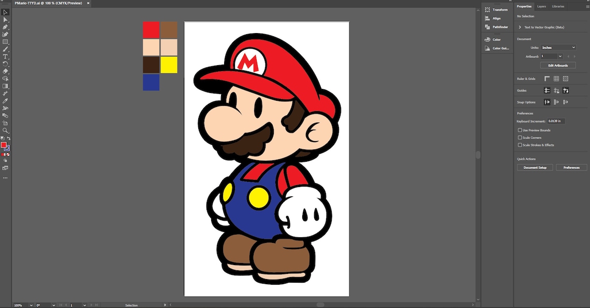Enable Scale Strokes & Effects

pos(520,145)
